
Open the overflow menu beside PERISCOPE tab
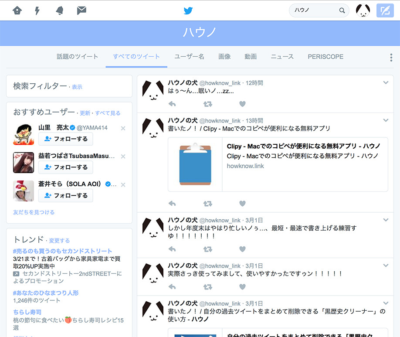(391, 57)
